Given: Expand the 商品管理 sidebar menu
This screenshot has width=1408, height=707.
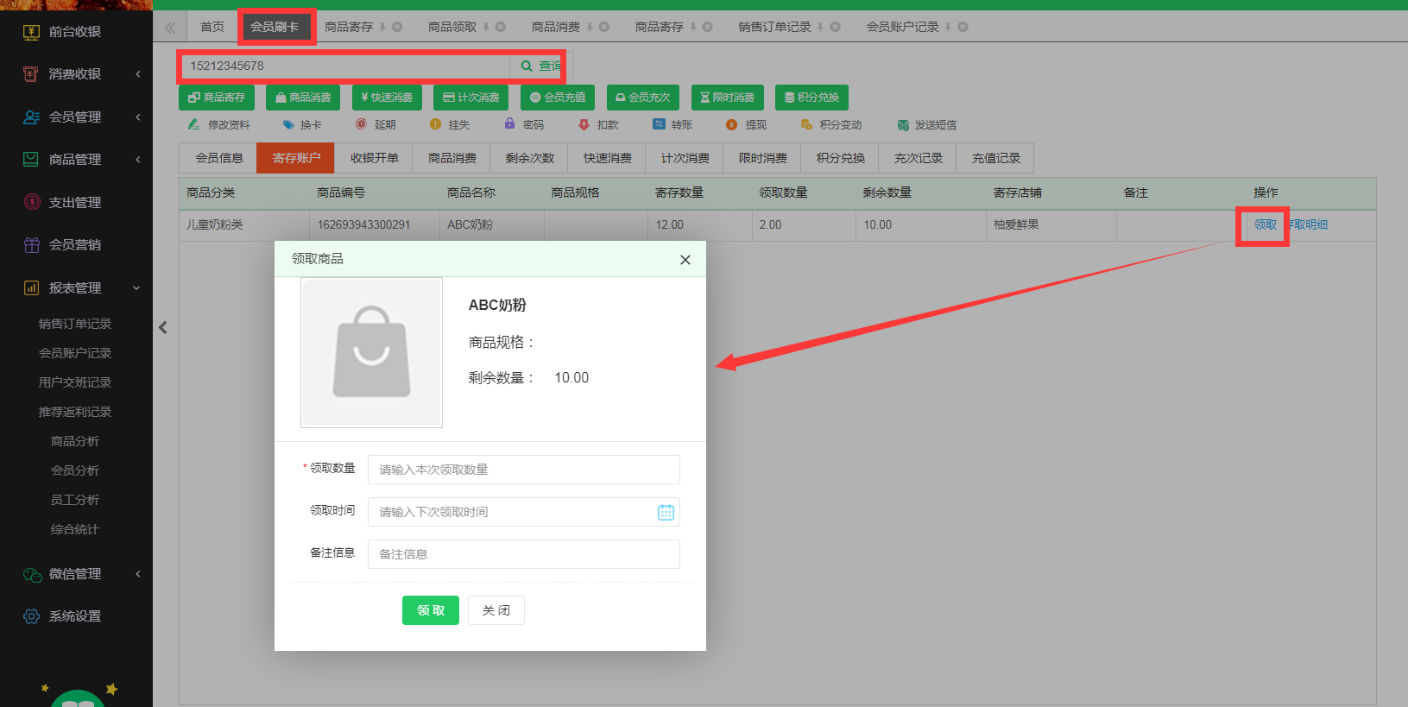Looking at the screenshot, I should (x=75, y=160).
